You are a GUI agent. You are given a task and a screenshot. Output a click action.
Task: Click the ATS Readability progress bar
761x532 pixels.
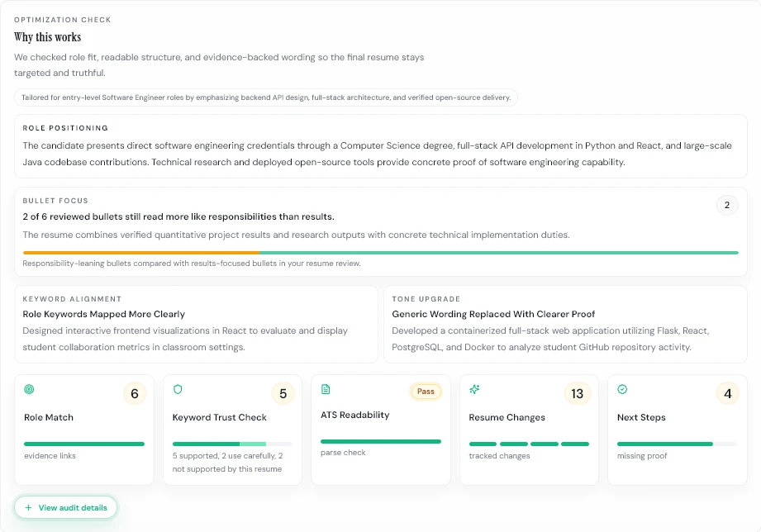(380, 442)
